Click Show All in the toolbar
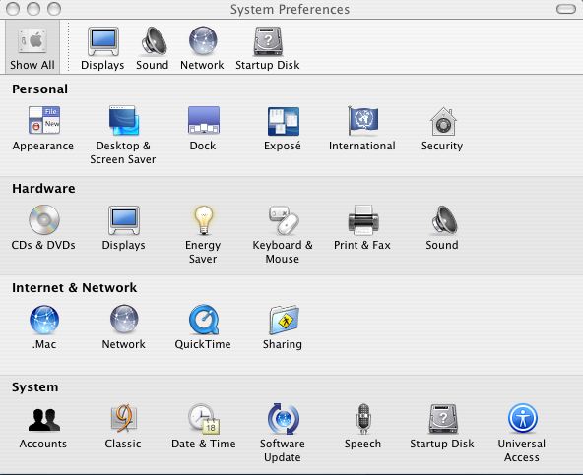Image resolution: width=583 pixels, height=475 pixels. [32, 47]
